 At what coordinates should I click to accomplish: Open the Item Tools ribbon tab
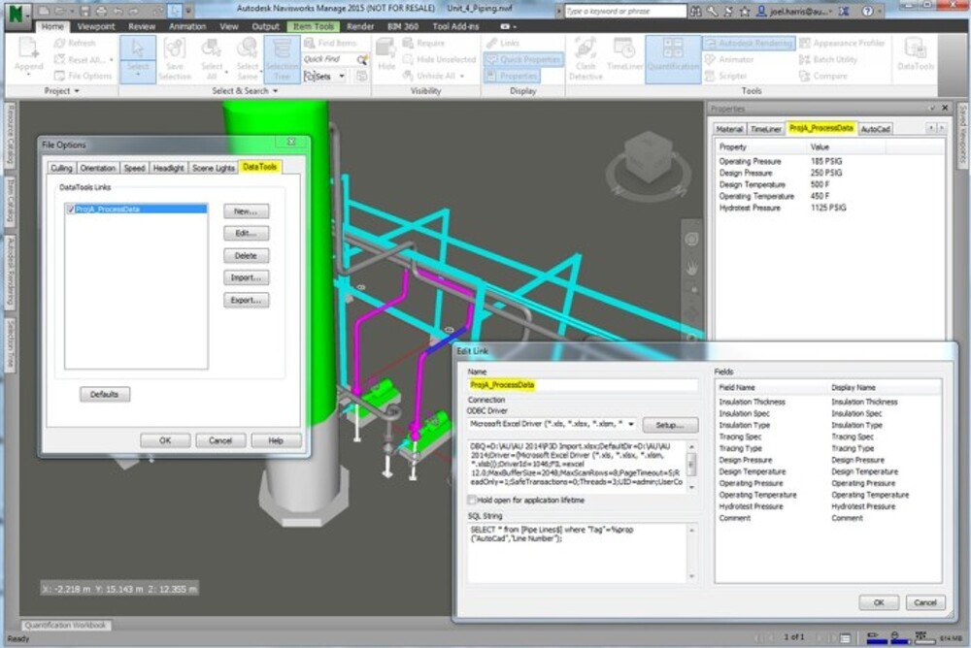(314, 26)
